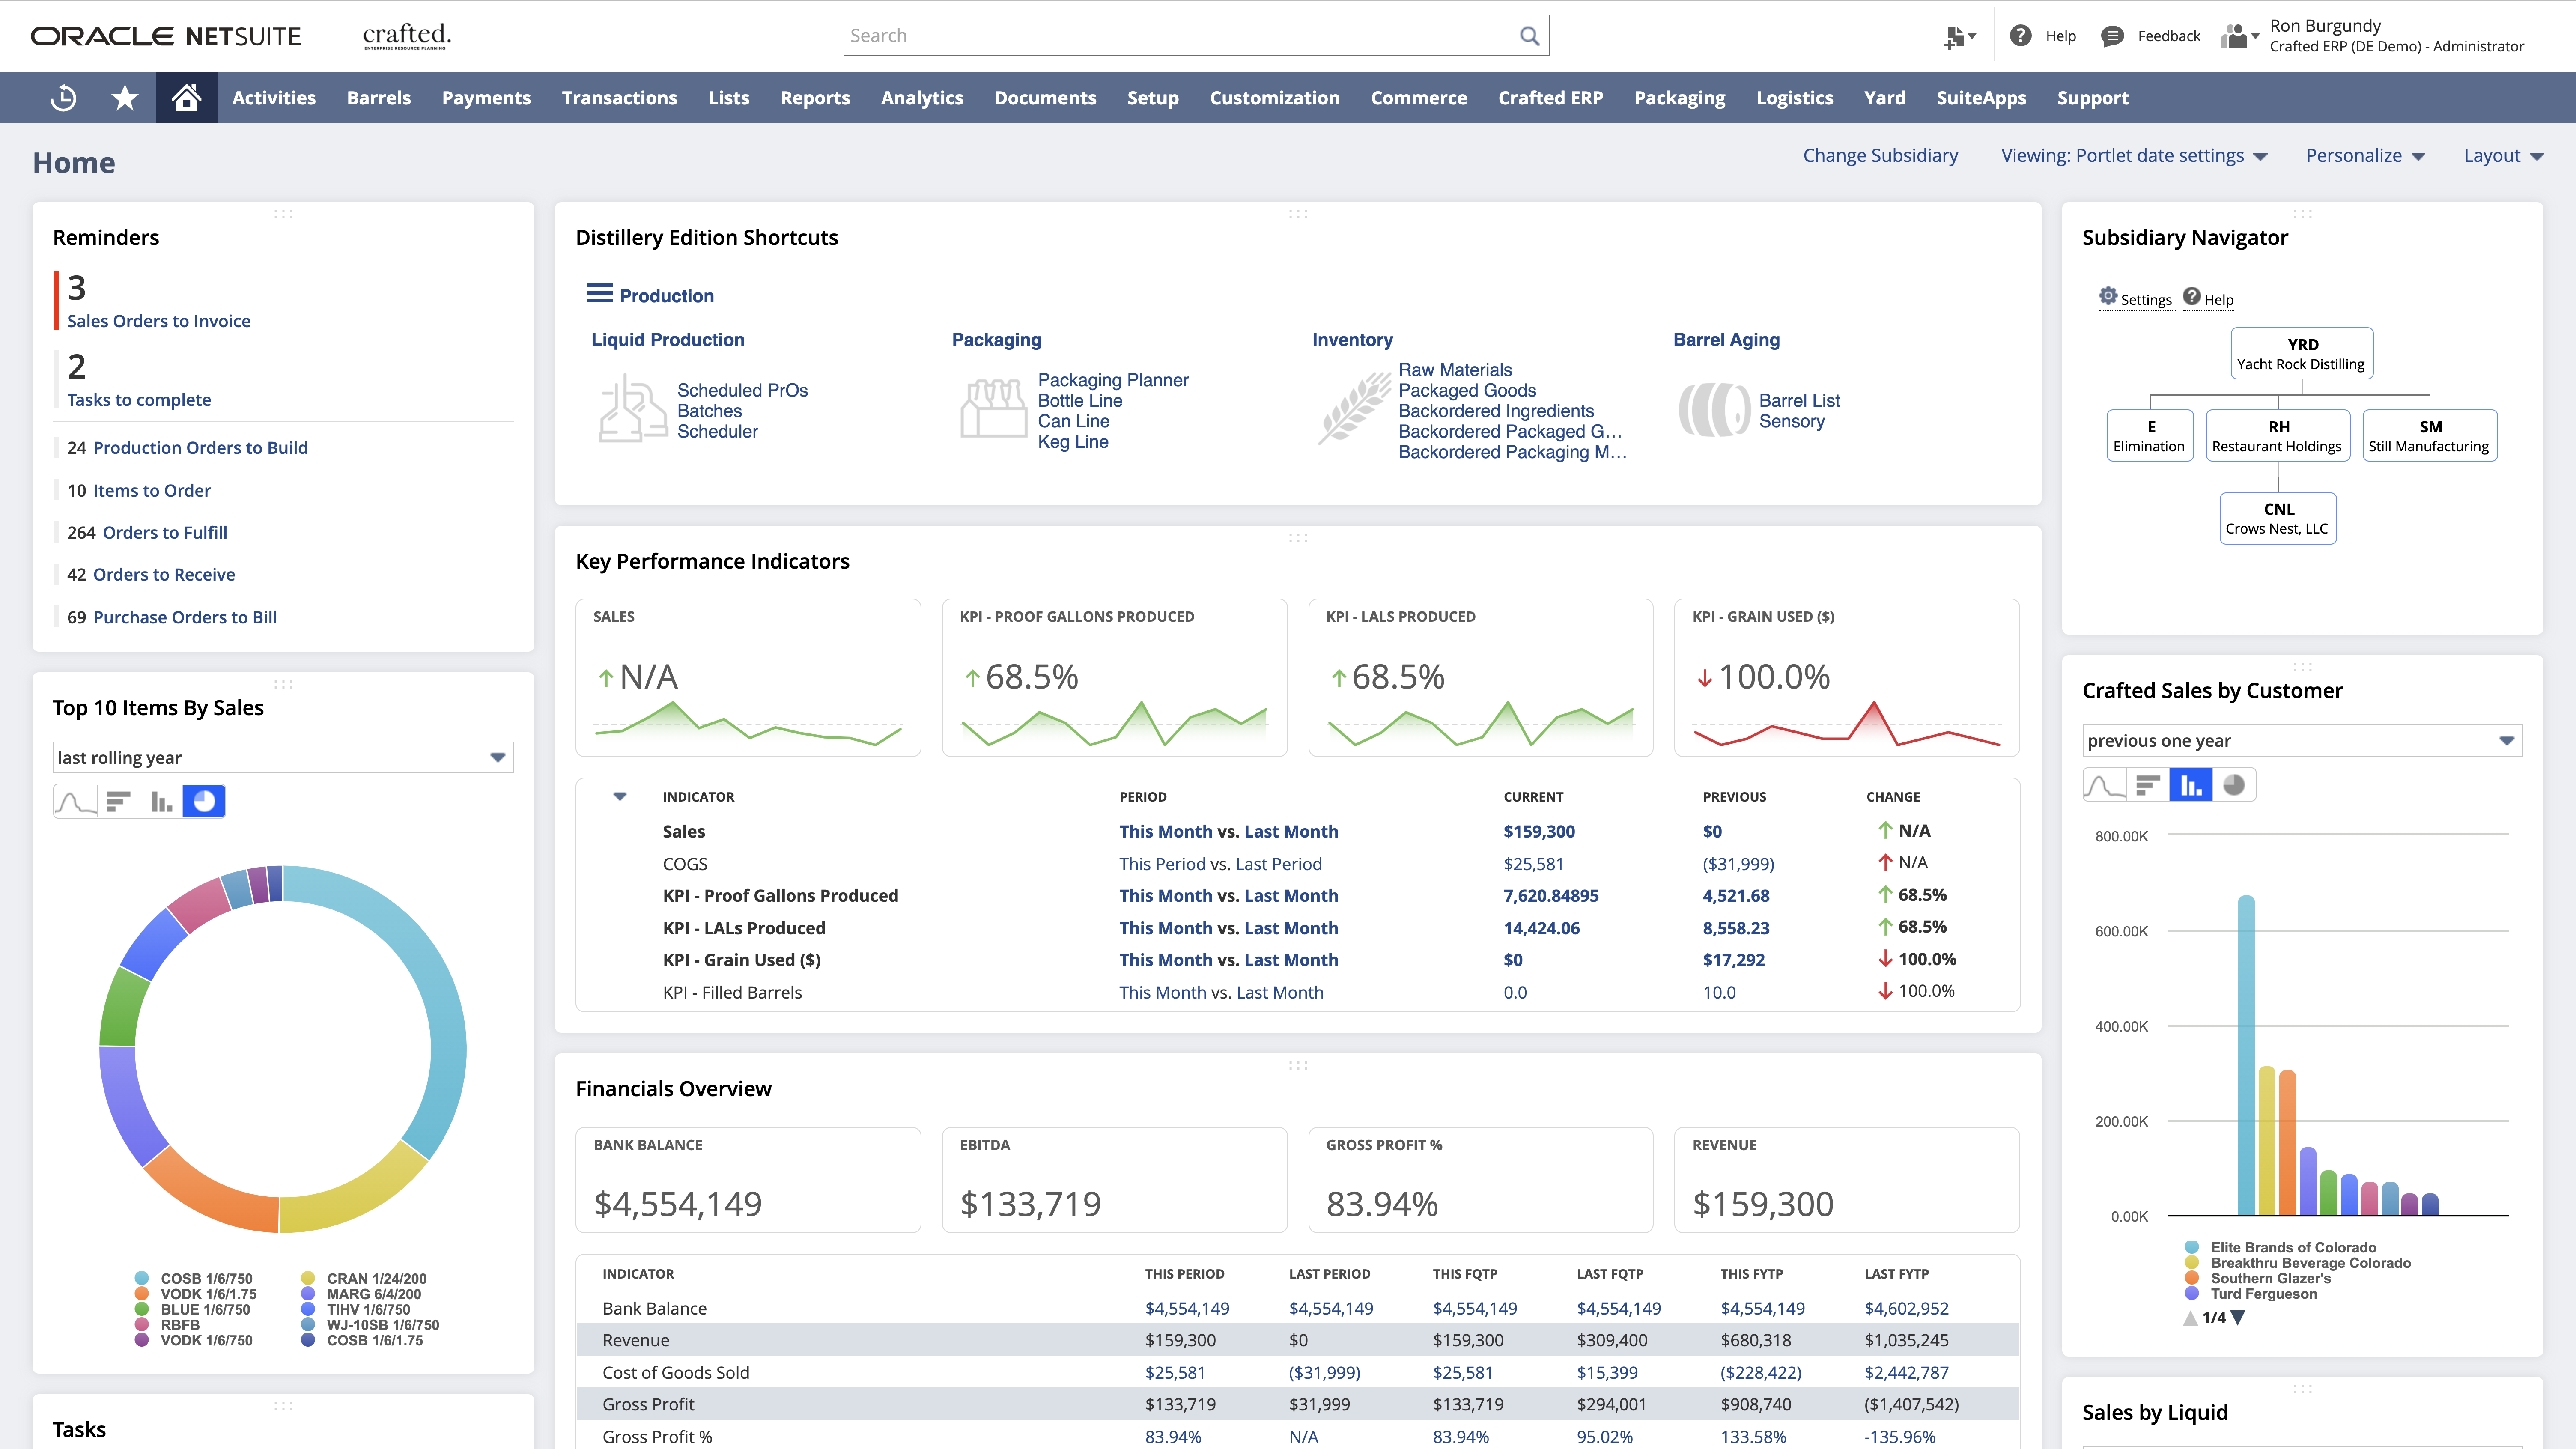
Task: Click the Feedback speech bubble icon
Action: click(2113, 36)
